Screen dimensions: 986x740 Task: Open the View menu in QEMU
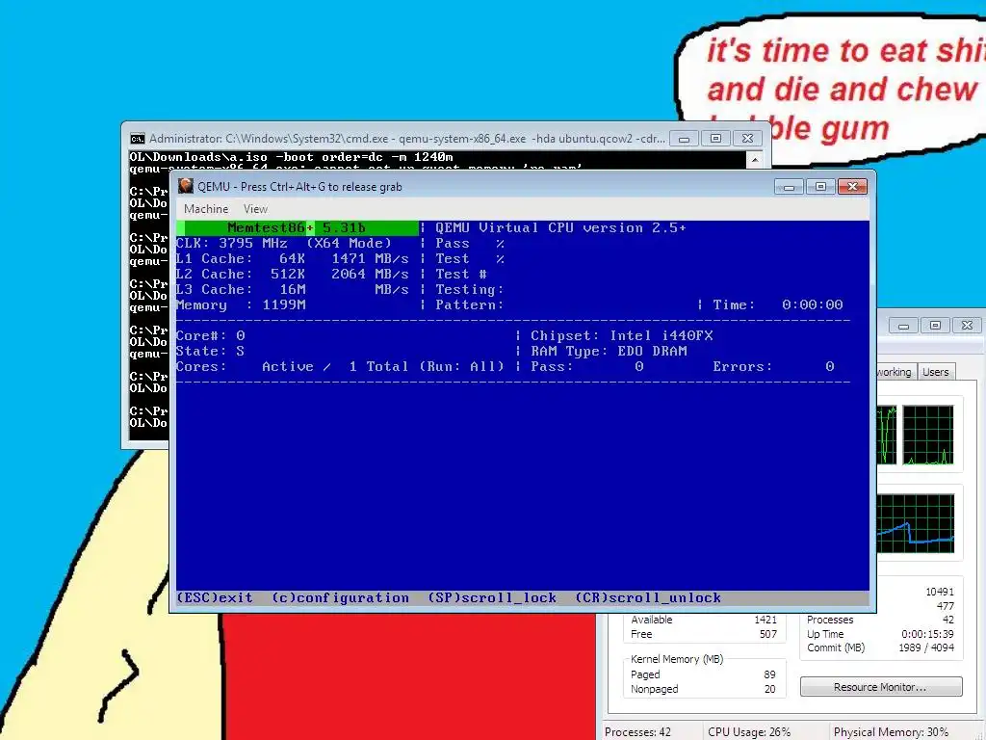255,209
